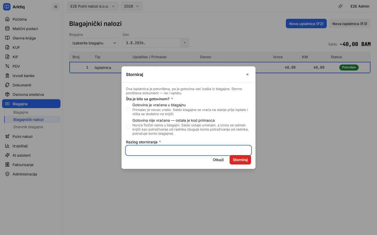Click the PDV percent icon
Viewport: 377px width, 235px height.
7,66
